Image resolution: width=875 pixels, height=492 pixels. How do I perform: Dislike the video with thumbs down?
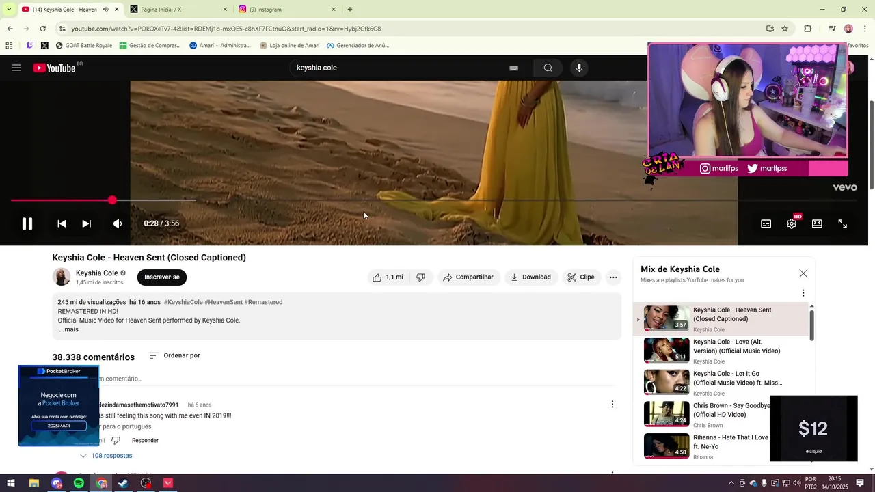pos(421,277)
